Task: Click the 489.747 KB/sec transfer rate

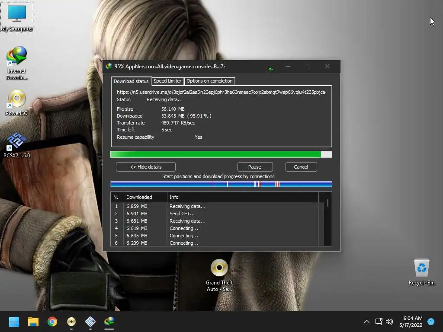Action: click(178, 123)
